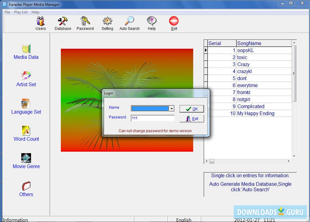Screen dimensions: 310x222
Task: Expand the Name dropdown in Login dialog
Action: tap(172, 108)
